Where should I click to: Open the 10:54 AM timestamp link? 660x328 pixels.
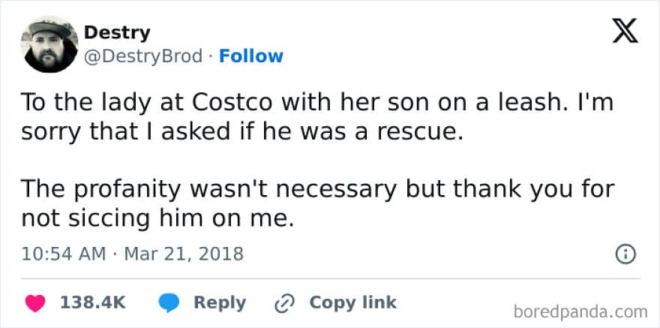(x=64, y=254)
